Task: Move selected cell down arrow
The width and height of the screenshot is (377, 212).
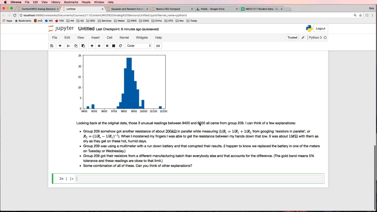Action: pyautogui.click(x=99, y=46)
